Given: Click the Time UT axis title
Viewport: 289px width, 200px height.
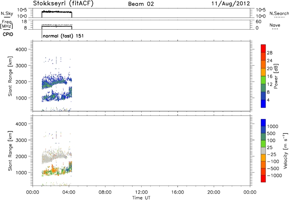Looking at the screenshot, I should [x=141, y=198].
